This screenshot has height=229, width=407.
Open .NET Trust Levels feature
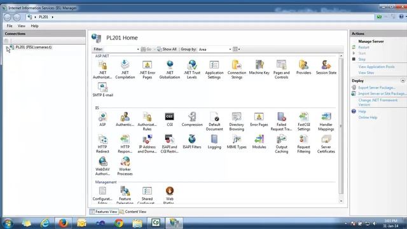[192, 69]
